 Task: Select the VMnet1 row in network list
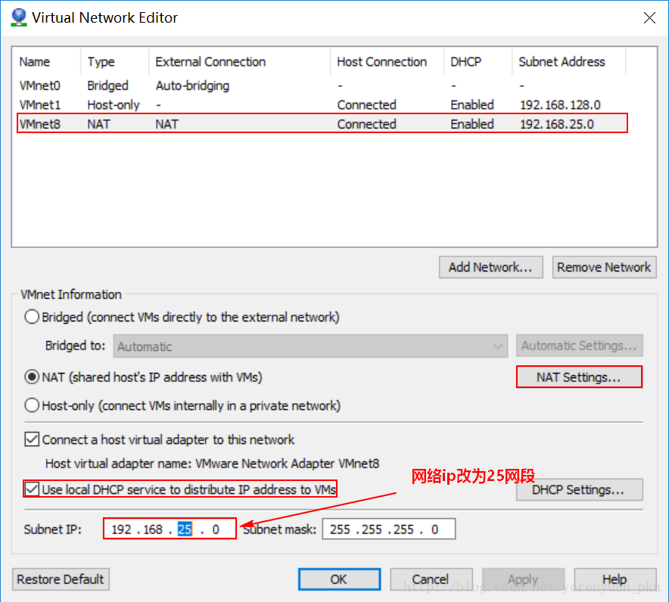click(322, 104)
